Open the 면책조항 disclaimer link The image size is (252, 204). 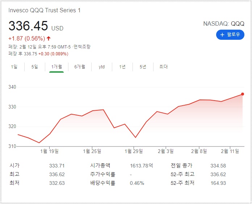pyautogui.click(x=82, y=47)
